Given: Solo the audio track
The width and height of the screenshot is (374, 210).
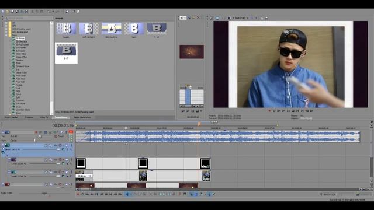Looking at the screenshot, I should pos(66,132).
